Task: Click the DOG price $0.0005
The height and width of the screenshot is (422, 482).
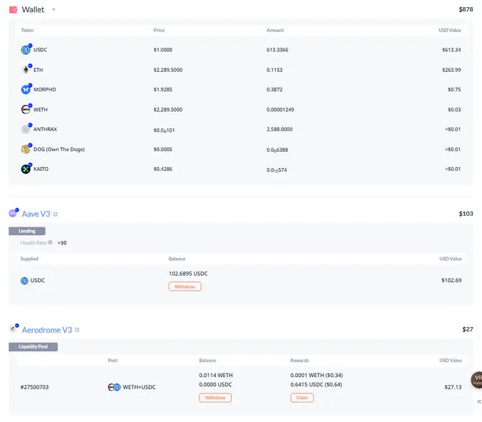Action: (x=163, y=149)
